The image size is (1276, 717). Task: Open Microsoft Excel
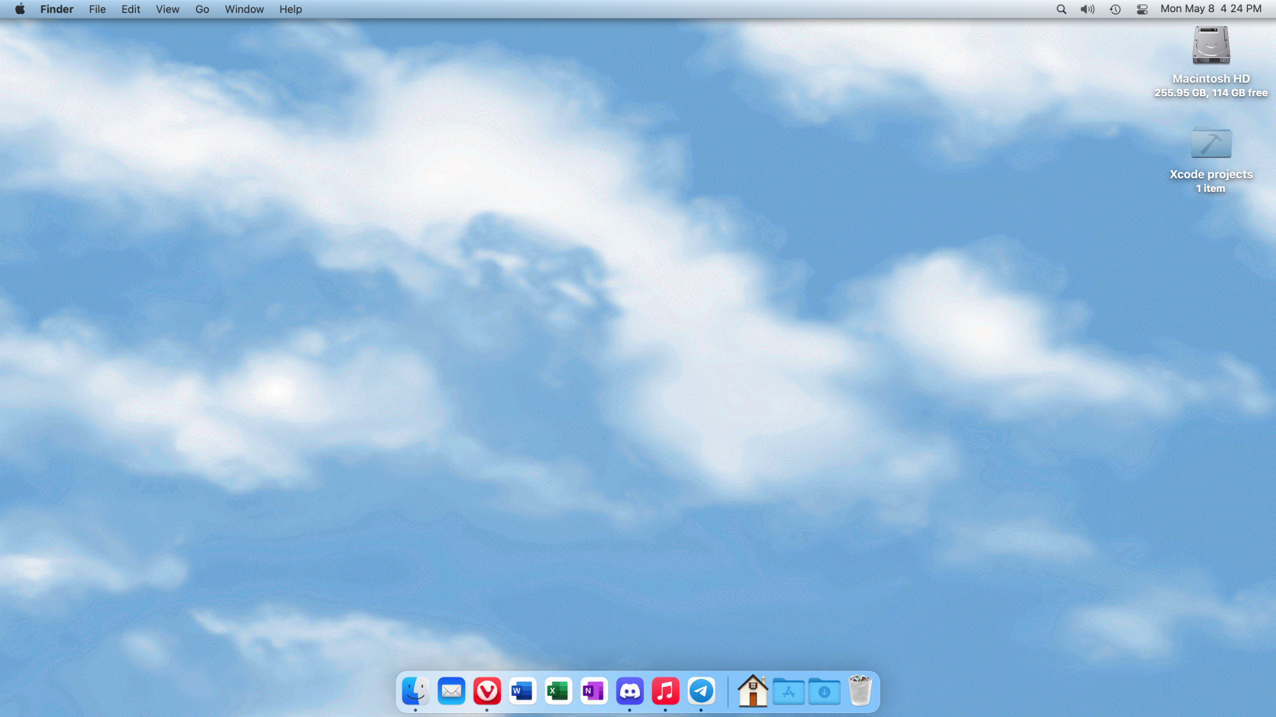point(558,690)
